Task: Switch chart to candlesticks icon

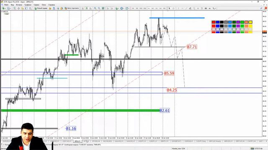Action: tap(87, 8)
